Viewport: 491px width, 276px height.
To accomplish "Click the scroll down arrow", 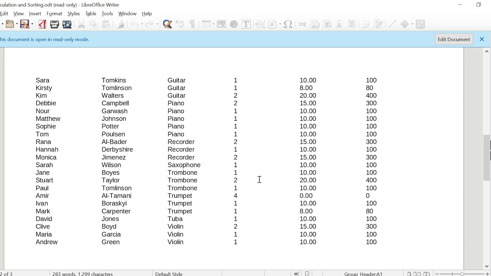I will [x=487, y=266].
